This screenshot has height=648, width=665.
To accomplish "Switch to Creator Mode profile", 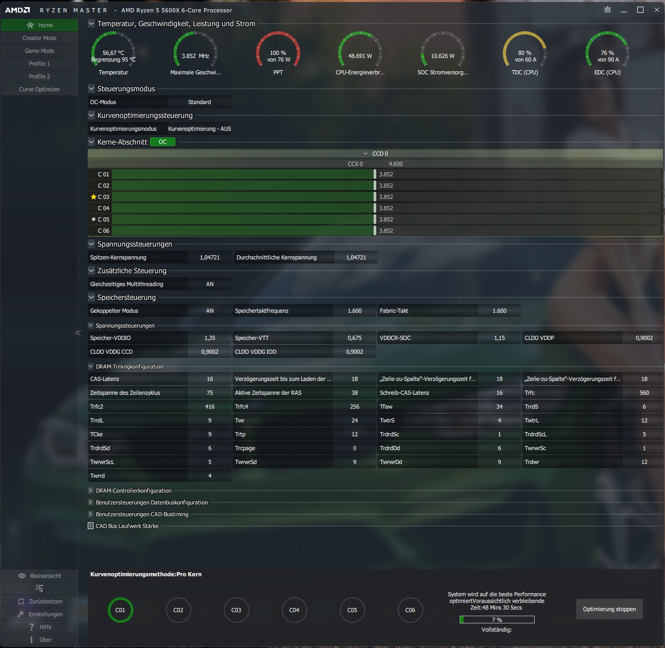I will (39, 38).
